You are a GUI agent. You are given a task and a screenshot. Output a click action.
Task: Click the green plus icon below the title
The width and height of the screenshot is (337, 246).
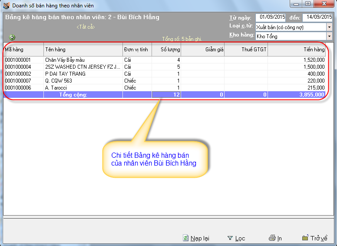pos(12,37)
